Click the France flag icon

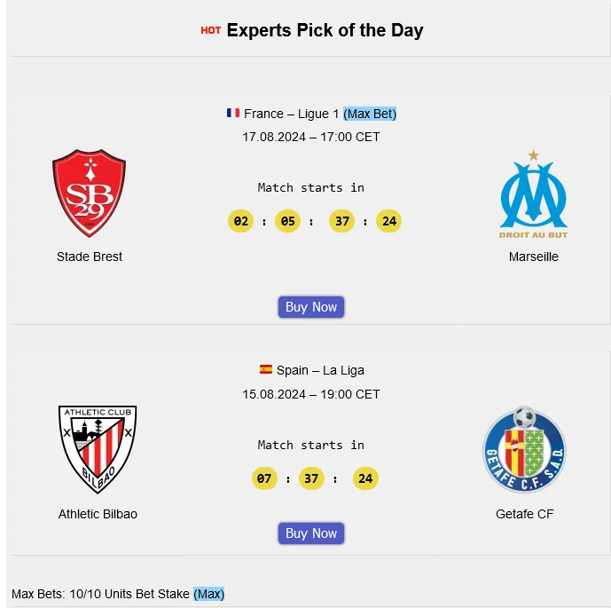233,114
